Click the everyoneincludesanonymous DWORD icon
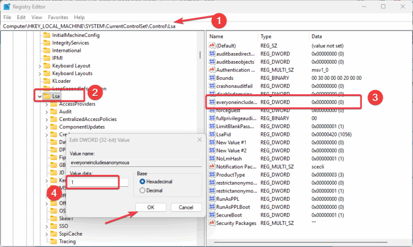 pyautogui.click(x=212, y=102)
